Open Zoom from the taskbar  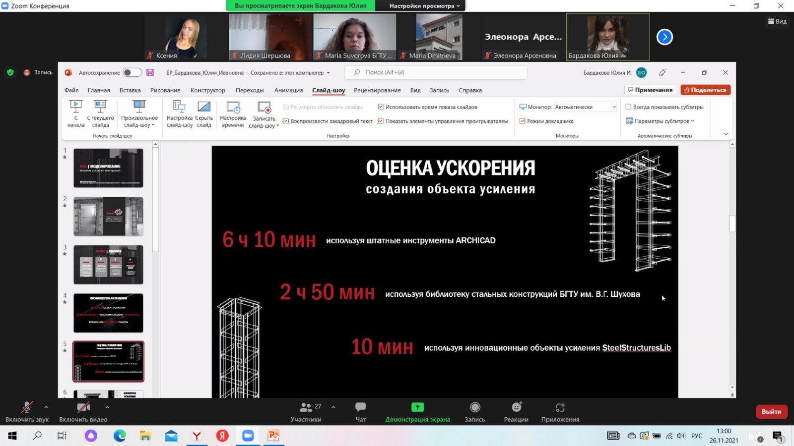pos(248,436)
